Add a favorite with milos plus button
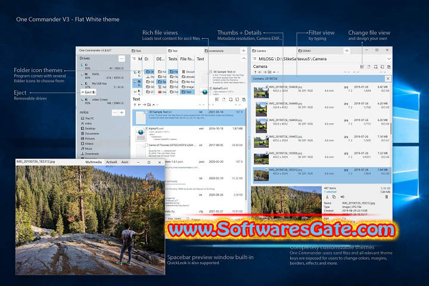The width and height of the screenshot is (429, 286). pyautogui.click(x=122, y=113)
